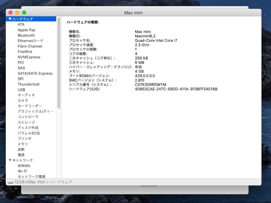Open the Bluetooth hardware section
Viewport: 271px width, 203px height.
coord(26,35)
